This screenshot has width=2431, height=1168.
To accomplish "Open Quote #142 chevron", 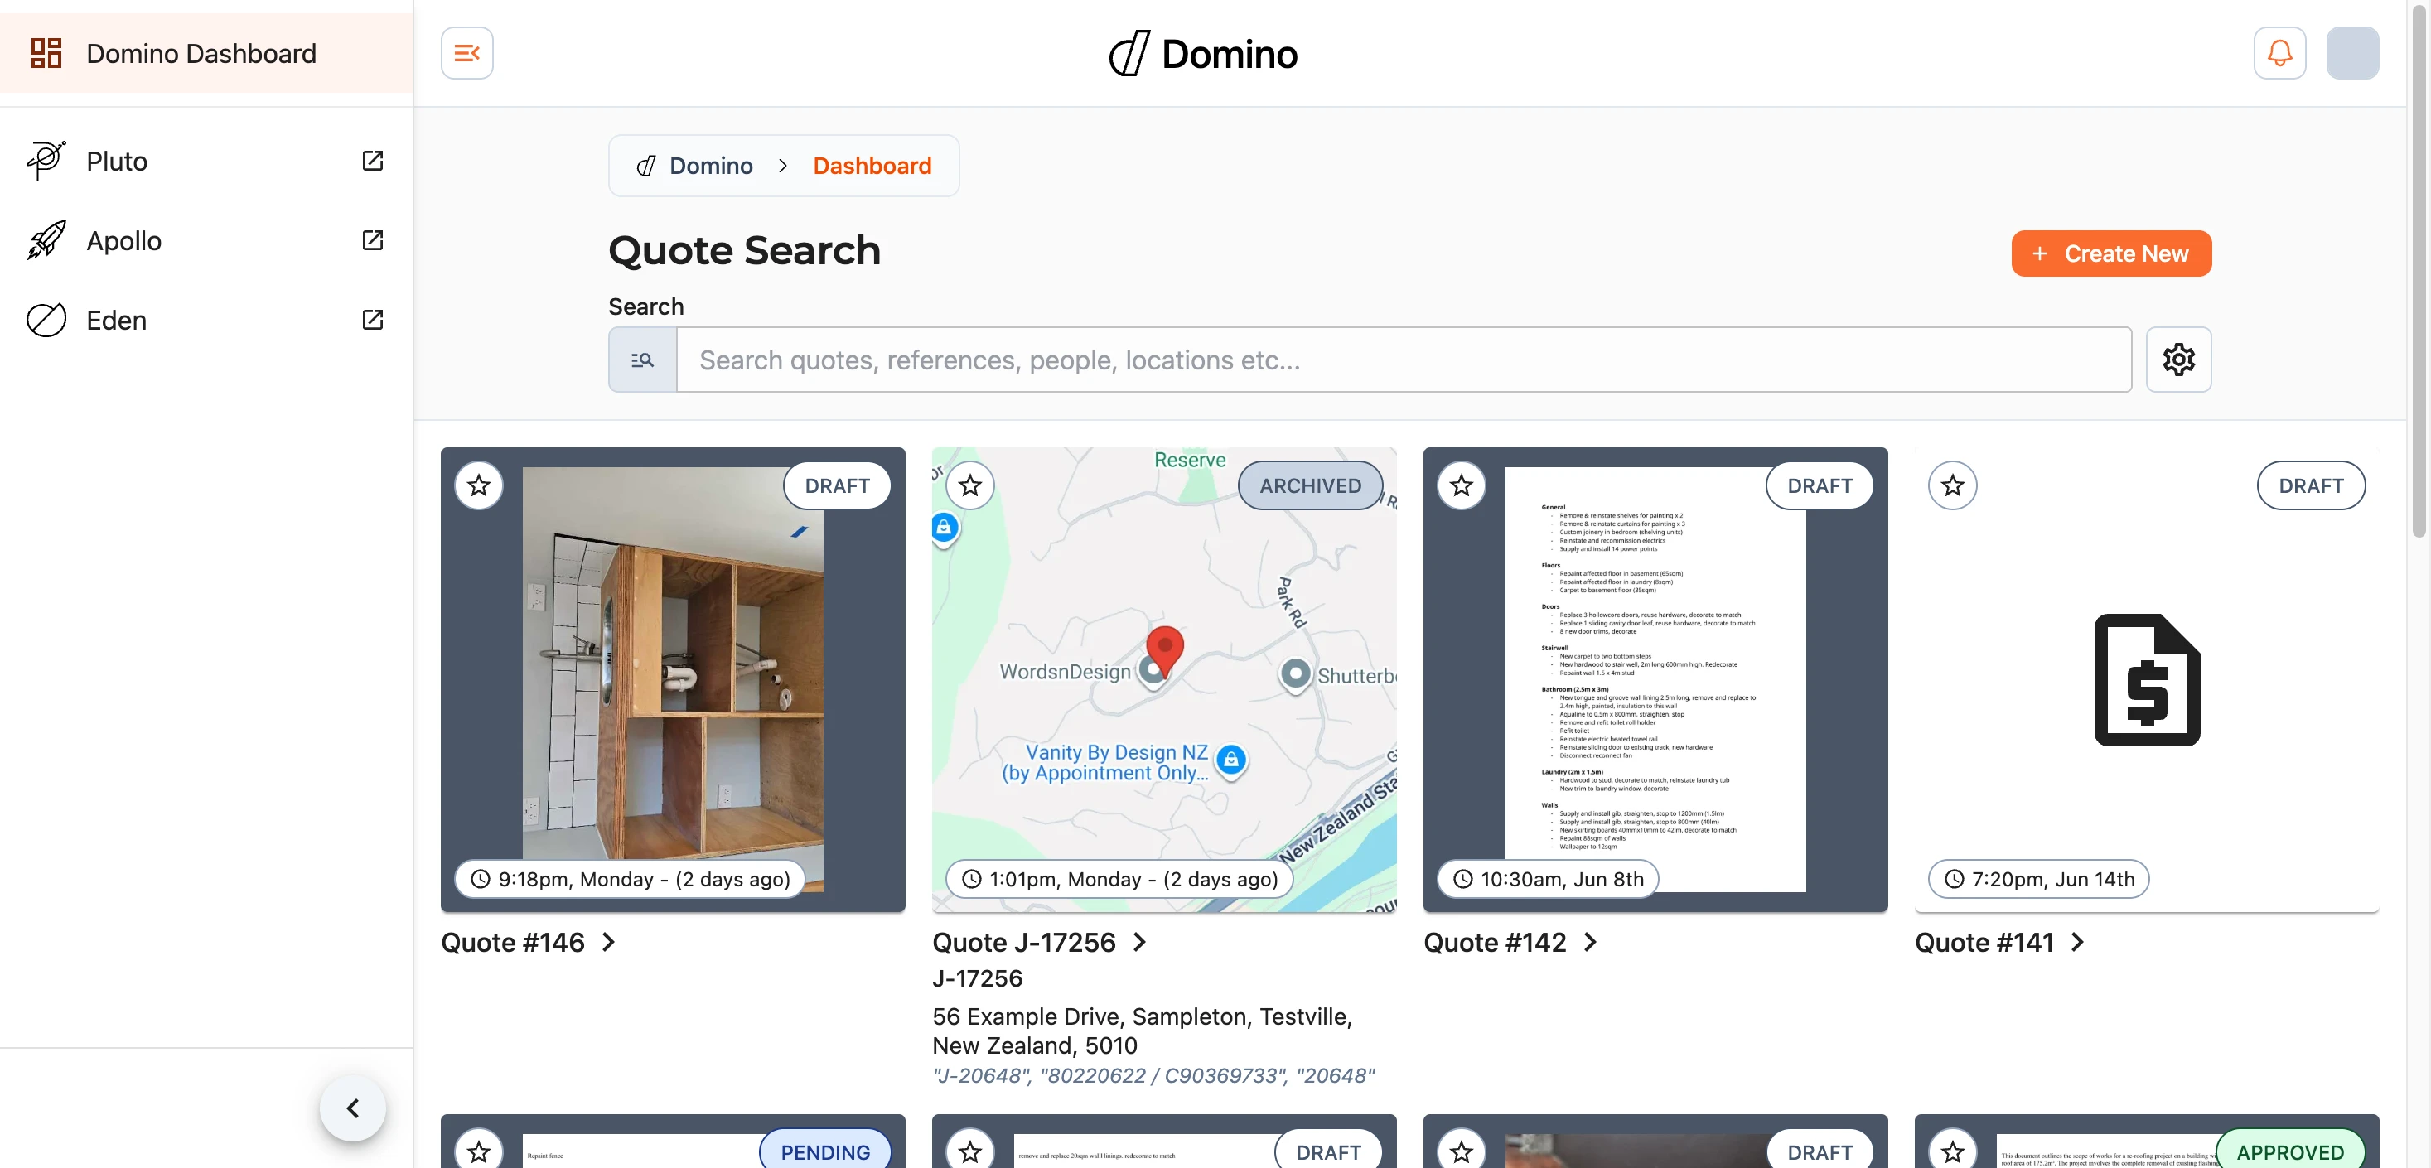I will (1590, 942).
